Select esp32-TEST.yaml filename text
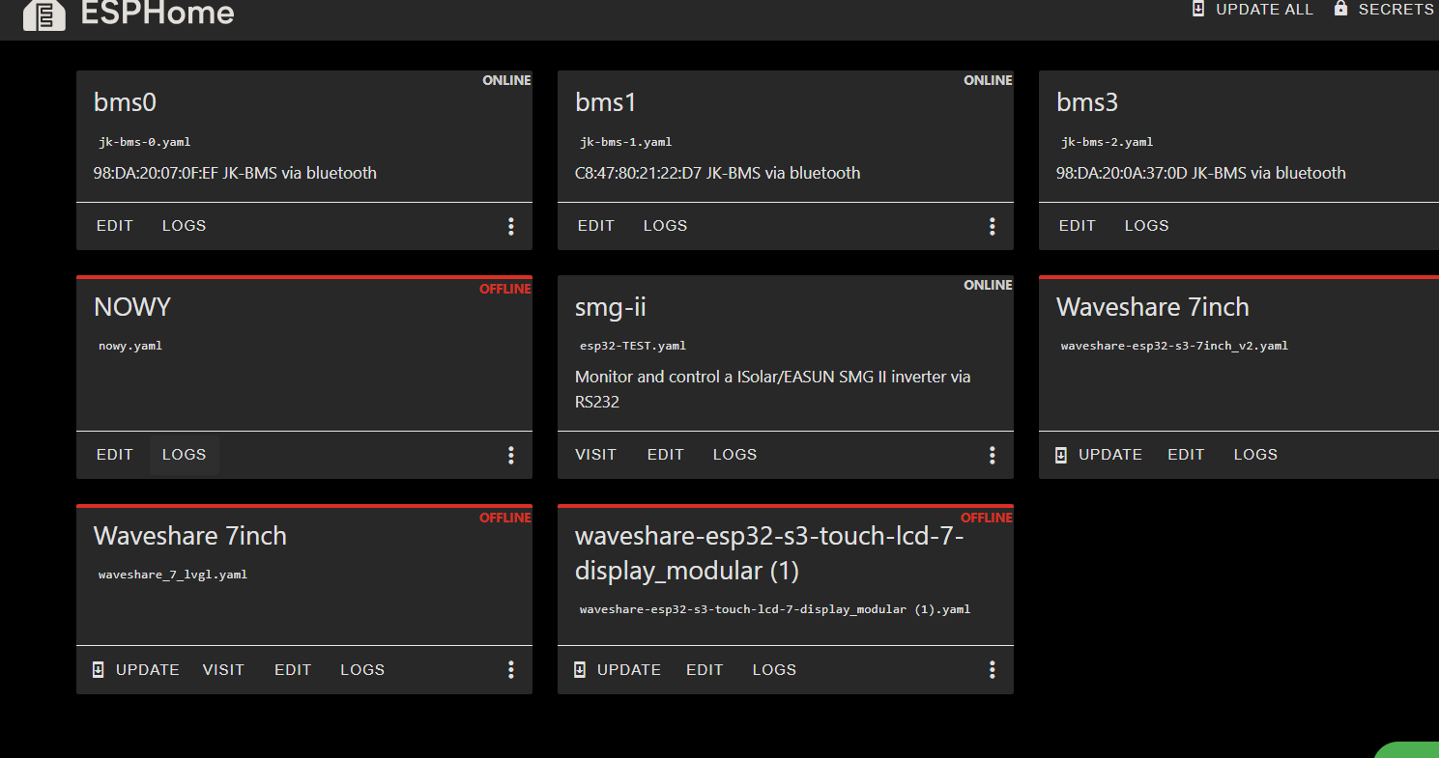The width and height of the screenshot is (1439, 758). 633,346
